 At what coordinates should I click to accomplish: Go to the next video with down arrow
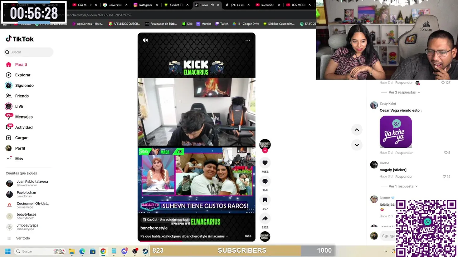[357, 145]
